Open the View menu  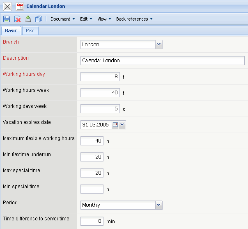(x=104, y=19)
